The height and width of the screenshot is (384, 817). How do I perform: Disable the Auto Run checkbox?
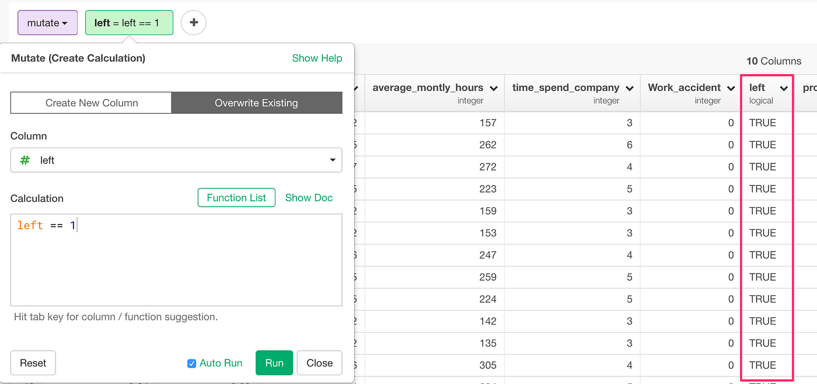(x=191, y=362)
